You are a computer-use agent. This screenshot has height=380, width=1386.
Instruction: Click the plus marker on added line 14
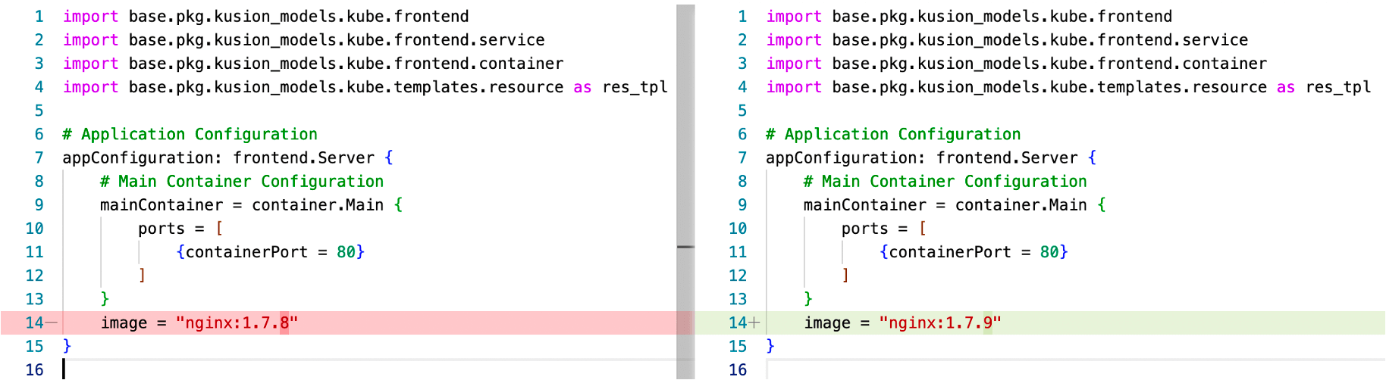coord(754,323)
